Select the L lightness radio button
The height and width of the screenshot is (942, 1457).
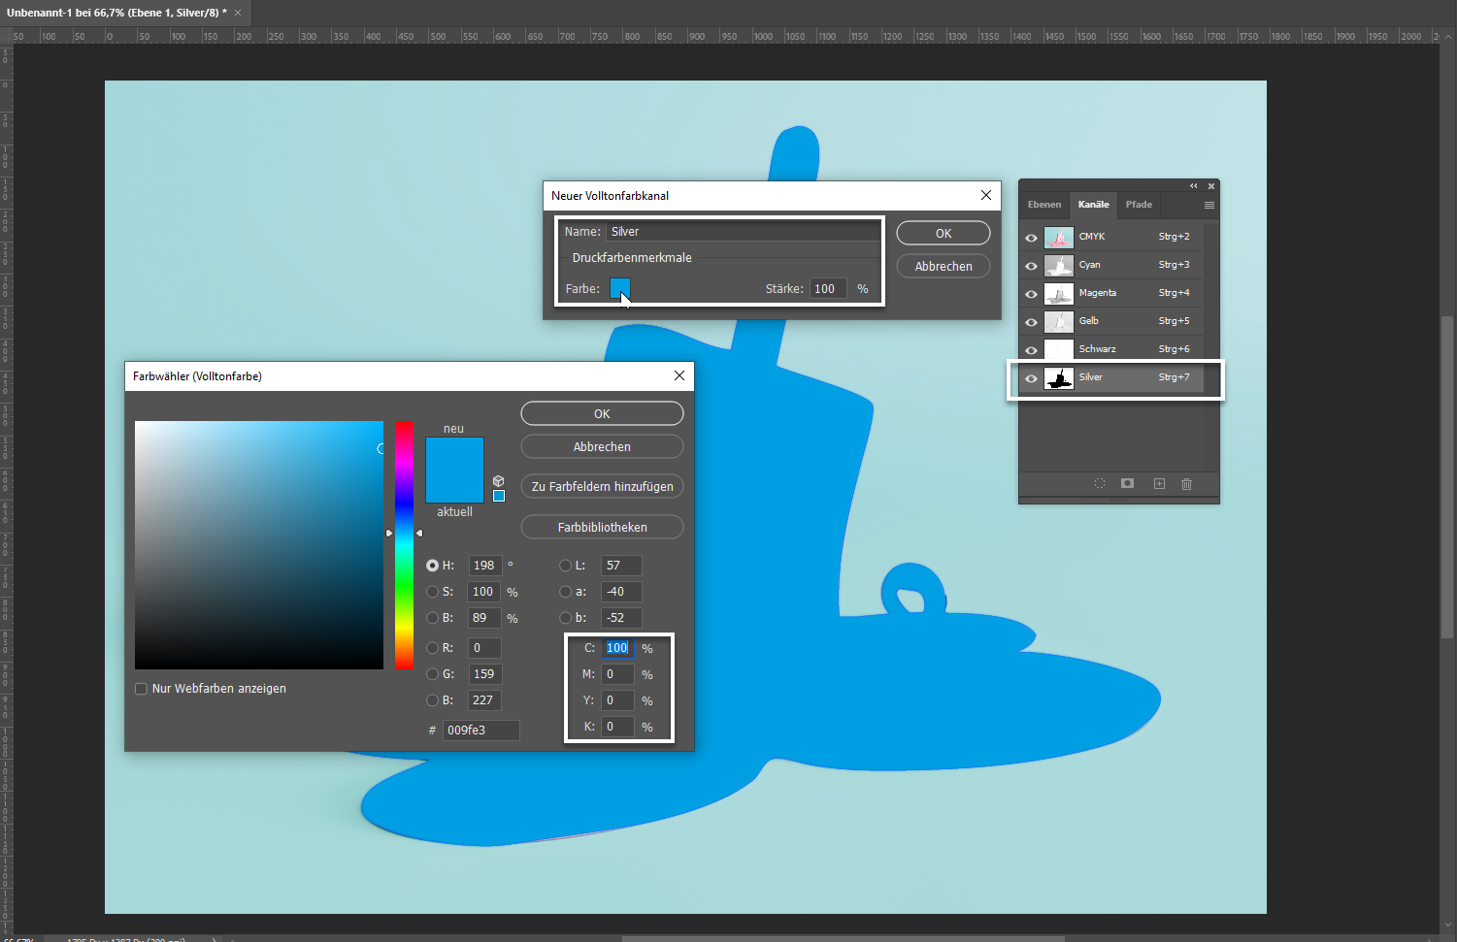[565, 566]
